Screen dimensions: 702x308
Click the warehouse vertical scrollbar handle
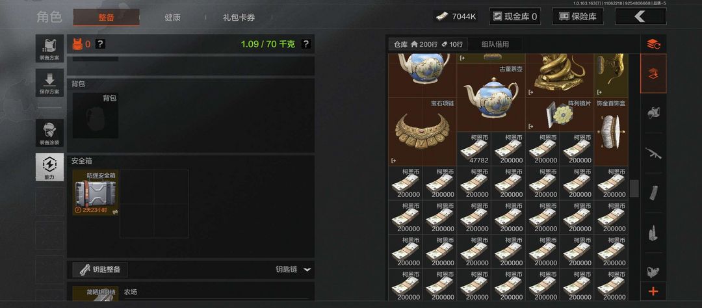[x=634, y=188]
